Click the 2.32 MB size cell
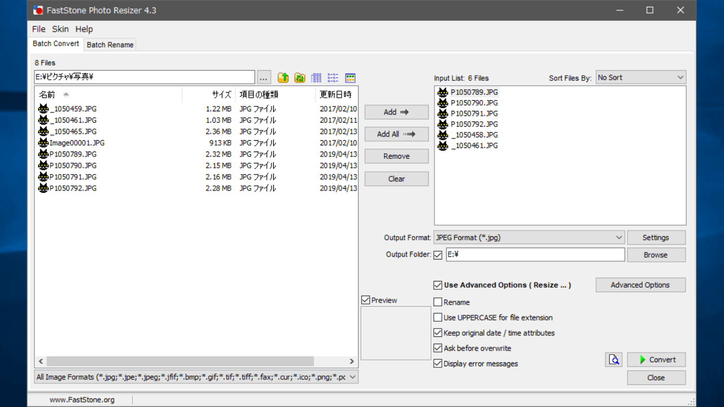Image resolution: width=724 pixels, height=407 pixels. coord(218,154)
